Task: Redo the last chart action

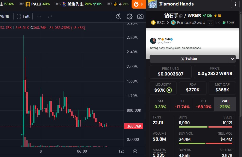Action: point(50,16)
